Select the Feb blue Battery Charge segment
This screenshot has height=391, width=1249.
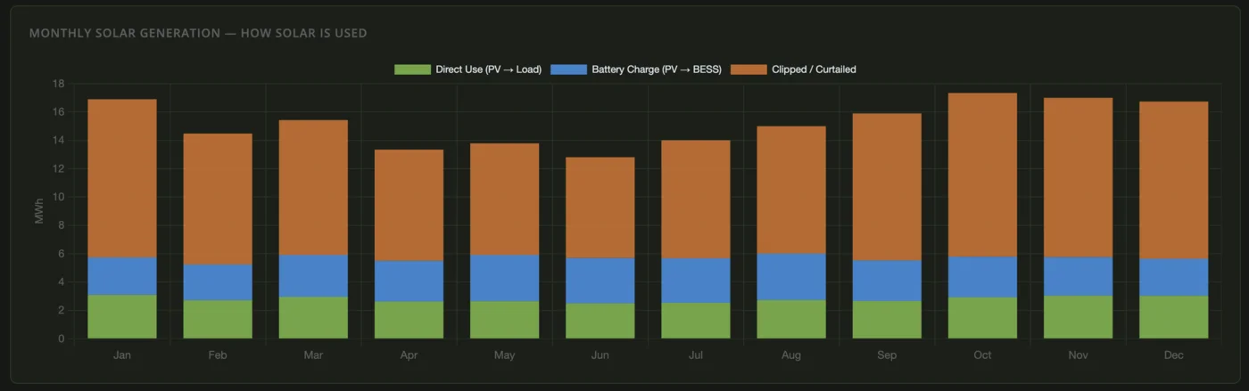click(218, 282)
